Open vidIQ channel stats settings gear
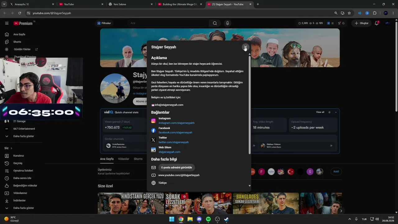Viewport: 398px width, 224px height. pyautogui.click(x=329, y=112)
